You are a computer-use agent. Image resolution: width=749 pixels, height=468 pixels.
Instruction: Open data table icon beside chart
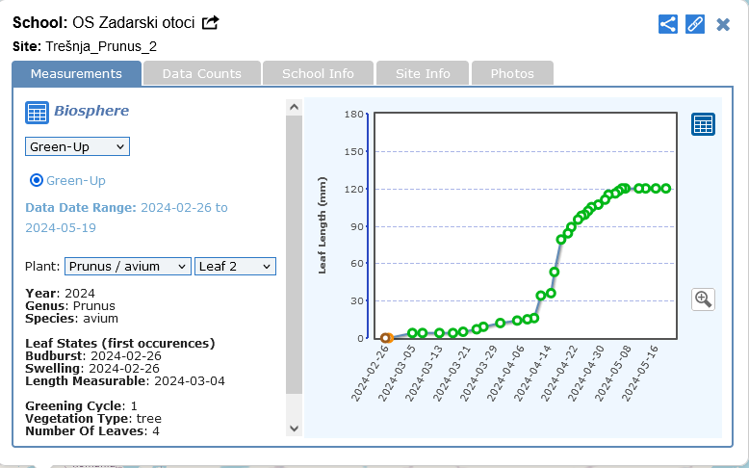click(703, 124)
